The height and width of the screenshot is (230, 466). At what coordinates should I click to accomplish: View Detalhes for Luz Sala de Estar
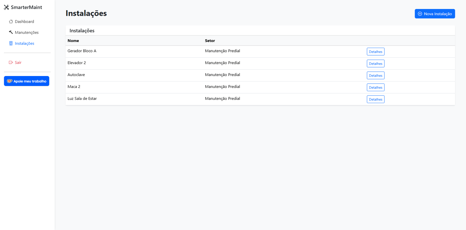click(375, 99)
